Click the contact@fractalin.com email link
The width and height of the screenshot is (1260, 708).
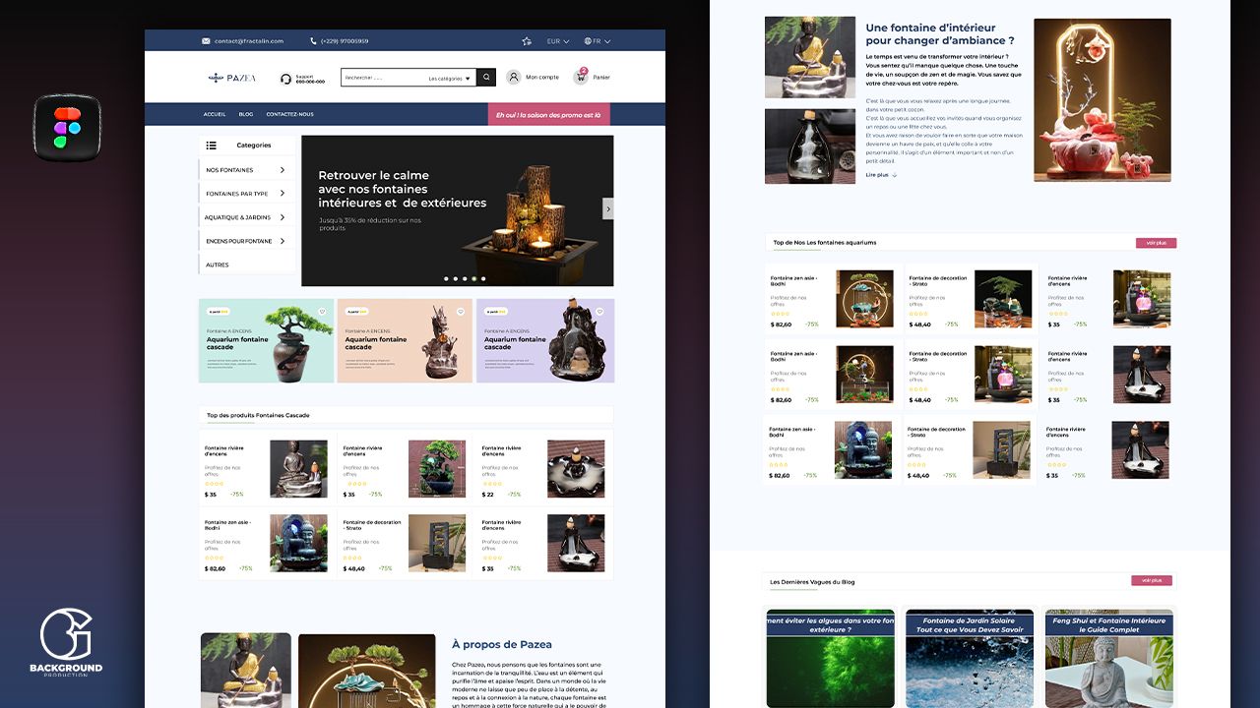point(249,41)
